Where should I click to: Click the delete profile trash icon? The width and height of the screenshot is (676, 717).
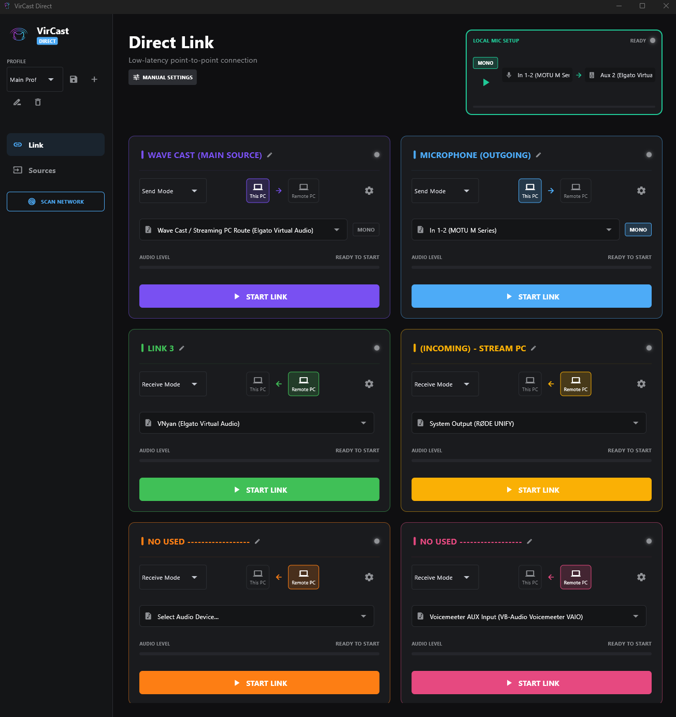[x=37, y=102]
